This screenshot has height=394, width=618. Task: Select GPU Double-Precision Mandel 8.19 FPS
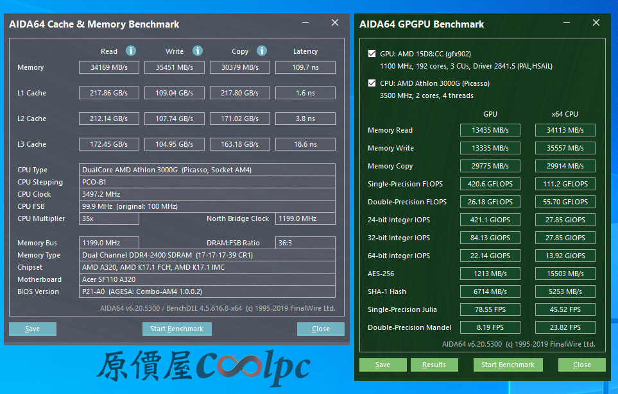coord(490,327)
